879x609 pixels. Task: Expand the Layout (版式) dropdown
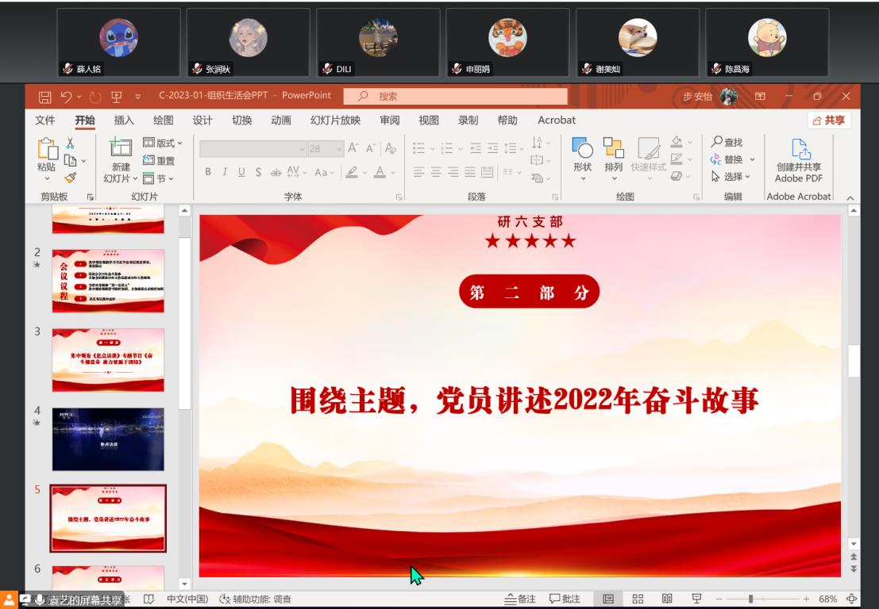tap(163, 143)
